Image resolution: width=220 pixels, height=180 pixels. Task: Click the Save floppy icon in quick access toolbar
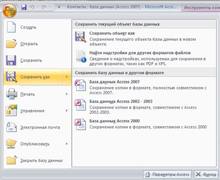(x=24, y=7)
